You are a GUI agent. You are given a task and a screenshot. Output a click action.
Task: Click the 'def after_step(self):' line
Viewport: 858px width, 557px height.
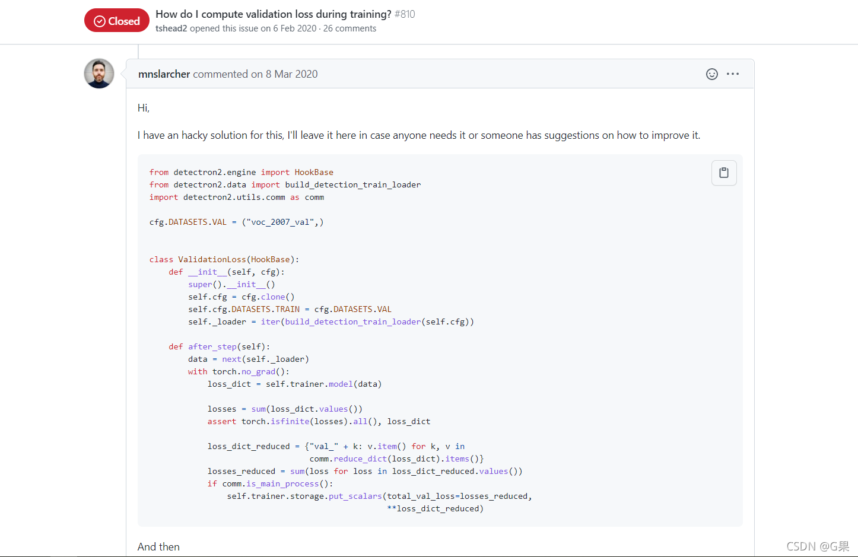pyautogui.click(x=220, y=346)
